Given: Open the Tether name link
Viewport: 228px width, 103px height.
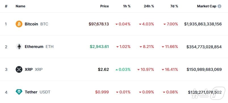Looking at the screenshot, I should [31, 92].
